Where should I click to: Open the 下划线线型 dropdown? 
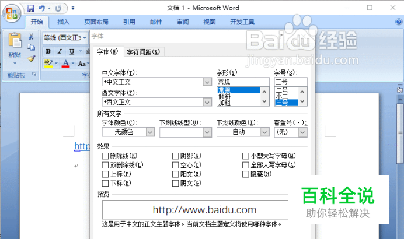(207, 132)
